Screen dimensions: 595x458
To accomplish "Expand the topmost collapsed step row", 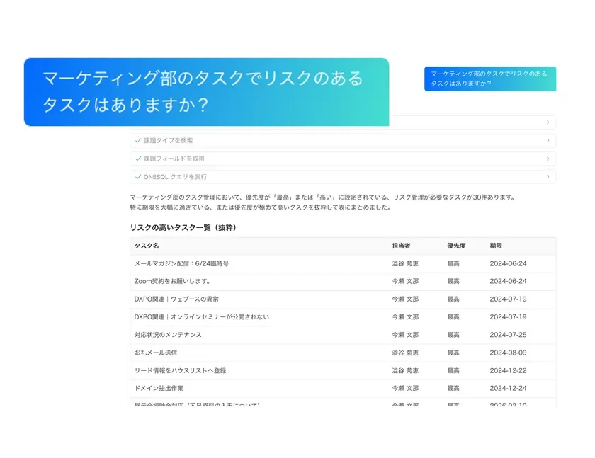I will click(547, 122).
